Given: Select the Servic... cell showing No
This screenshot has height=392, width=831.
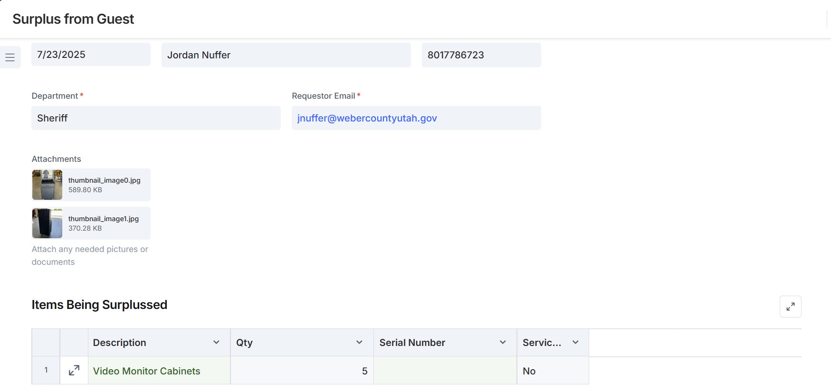Looking at the screenshot, I should point(553,371).
